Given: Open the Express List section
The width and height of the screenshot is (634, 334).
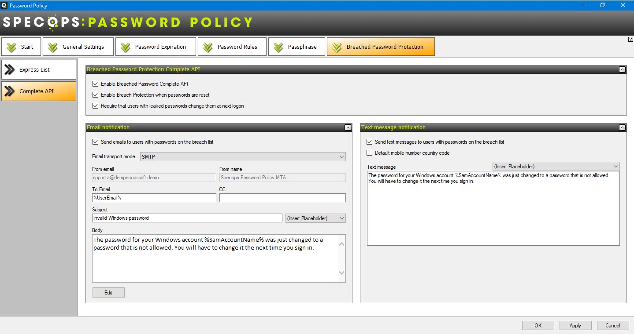Looking at the screenshot, I should 39,69.
